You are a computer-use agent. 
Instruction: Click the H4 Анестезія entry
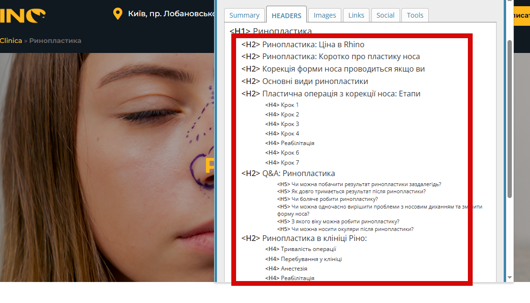click(x=286, y=269)
